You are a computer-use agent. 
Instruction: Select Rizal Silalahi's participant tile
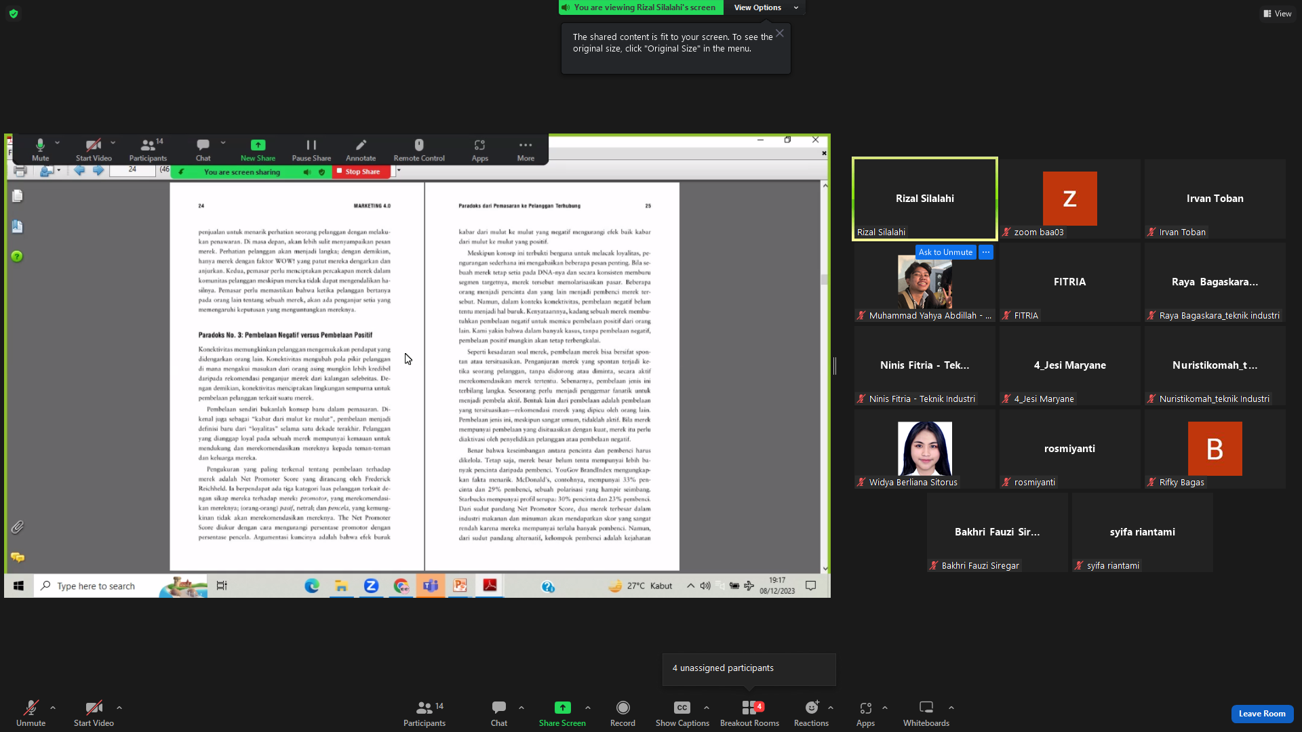(924, 199)
